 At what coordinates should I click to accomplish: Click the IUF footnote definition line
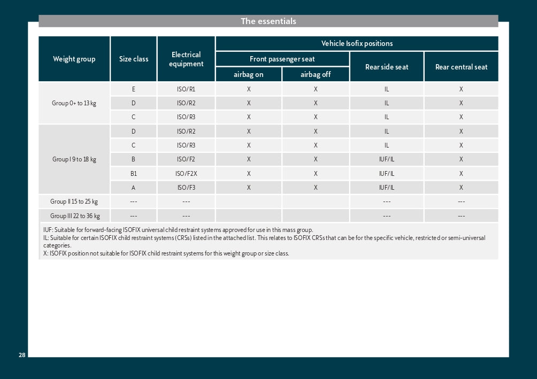(x=178, y=230)
